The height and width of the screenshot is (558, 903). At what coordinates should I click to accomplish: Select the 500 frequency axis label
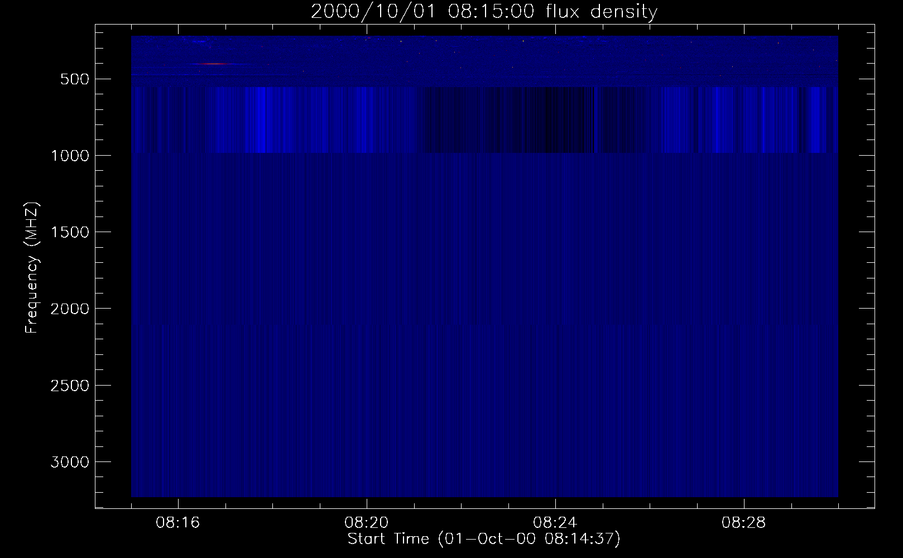pyautogui.click(x=75, y=79)
